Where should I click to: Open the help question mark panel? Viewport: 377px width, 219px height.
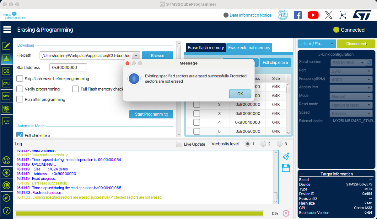point(7,211)
